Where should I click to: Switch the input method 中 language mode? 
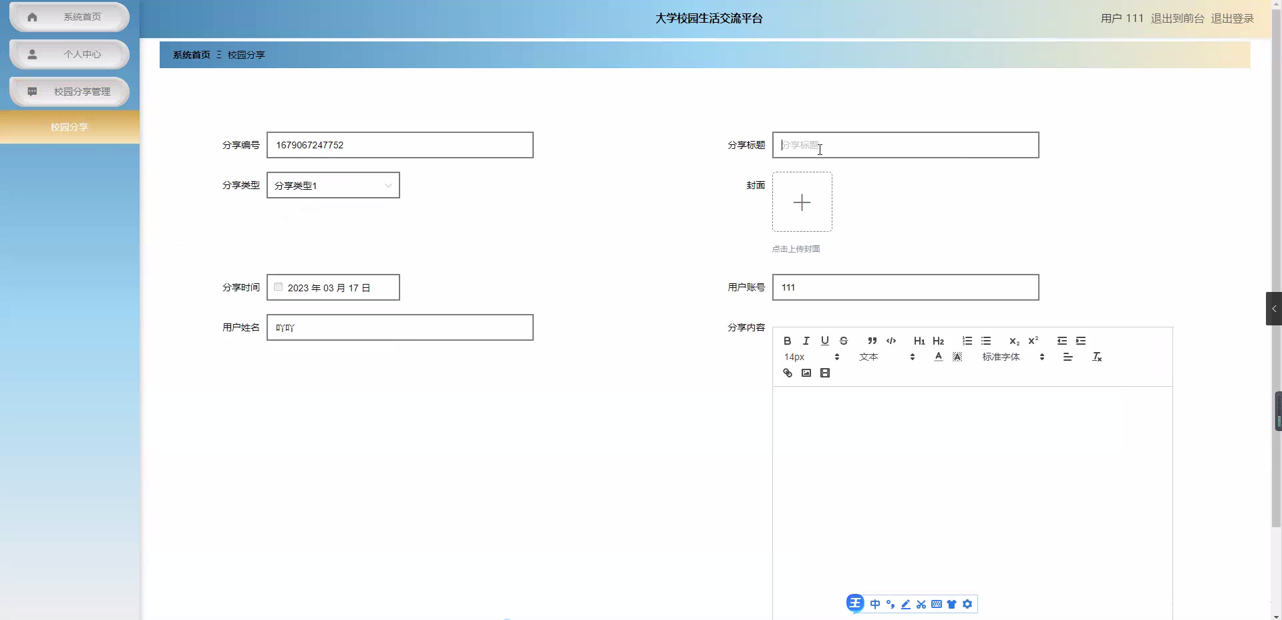[x=875, y=604]
